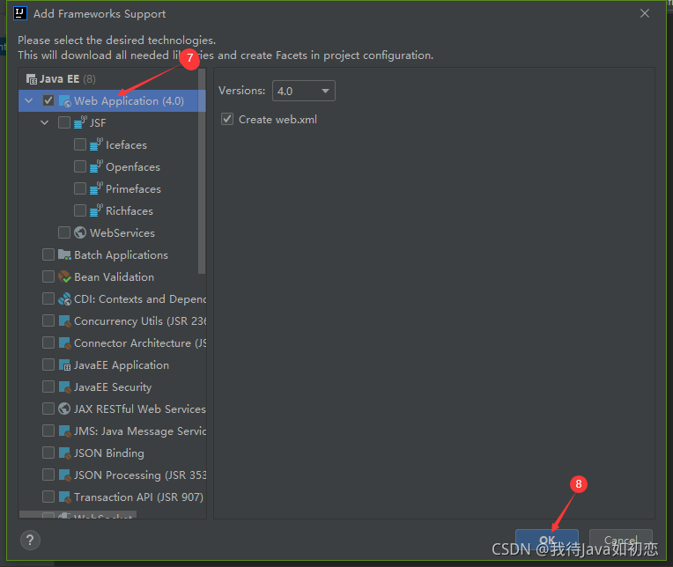Image resolution: width=673 pixels, height=567 pixels.
Task: Select the JSF tree row label
Action: pos(98,123)
